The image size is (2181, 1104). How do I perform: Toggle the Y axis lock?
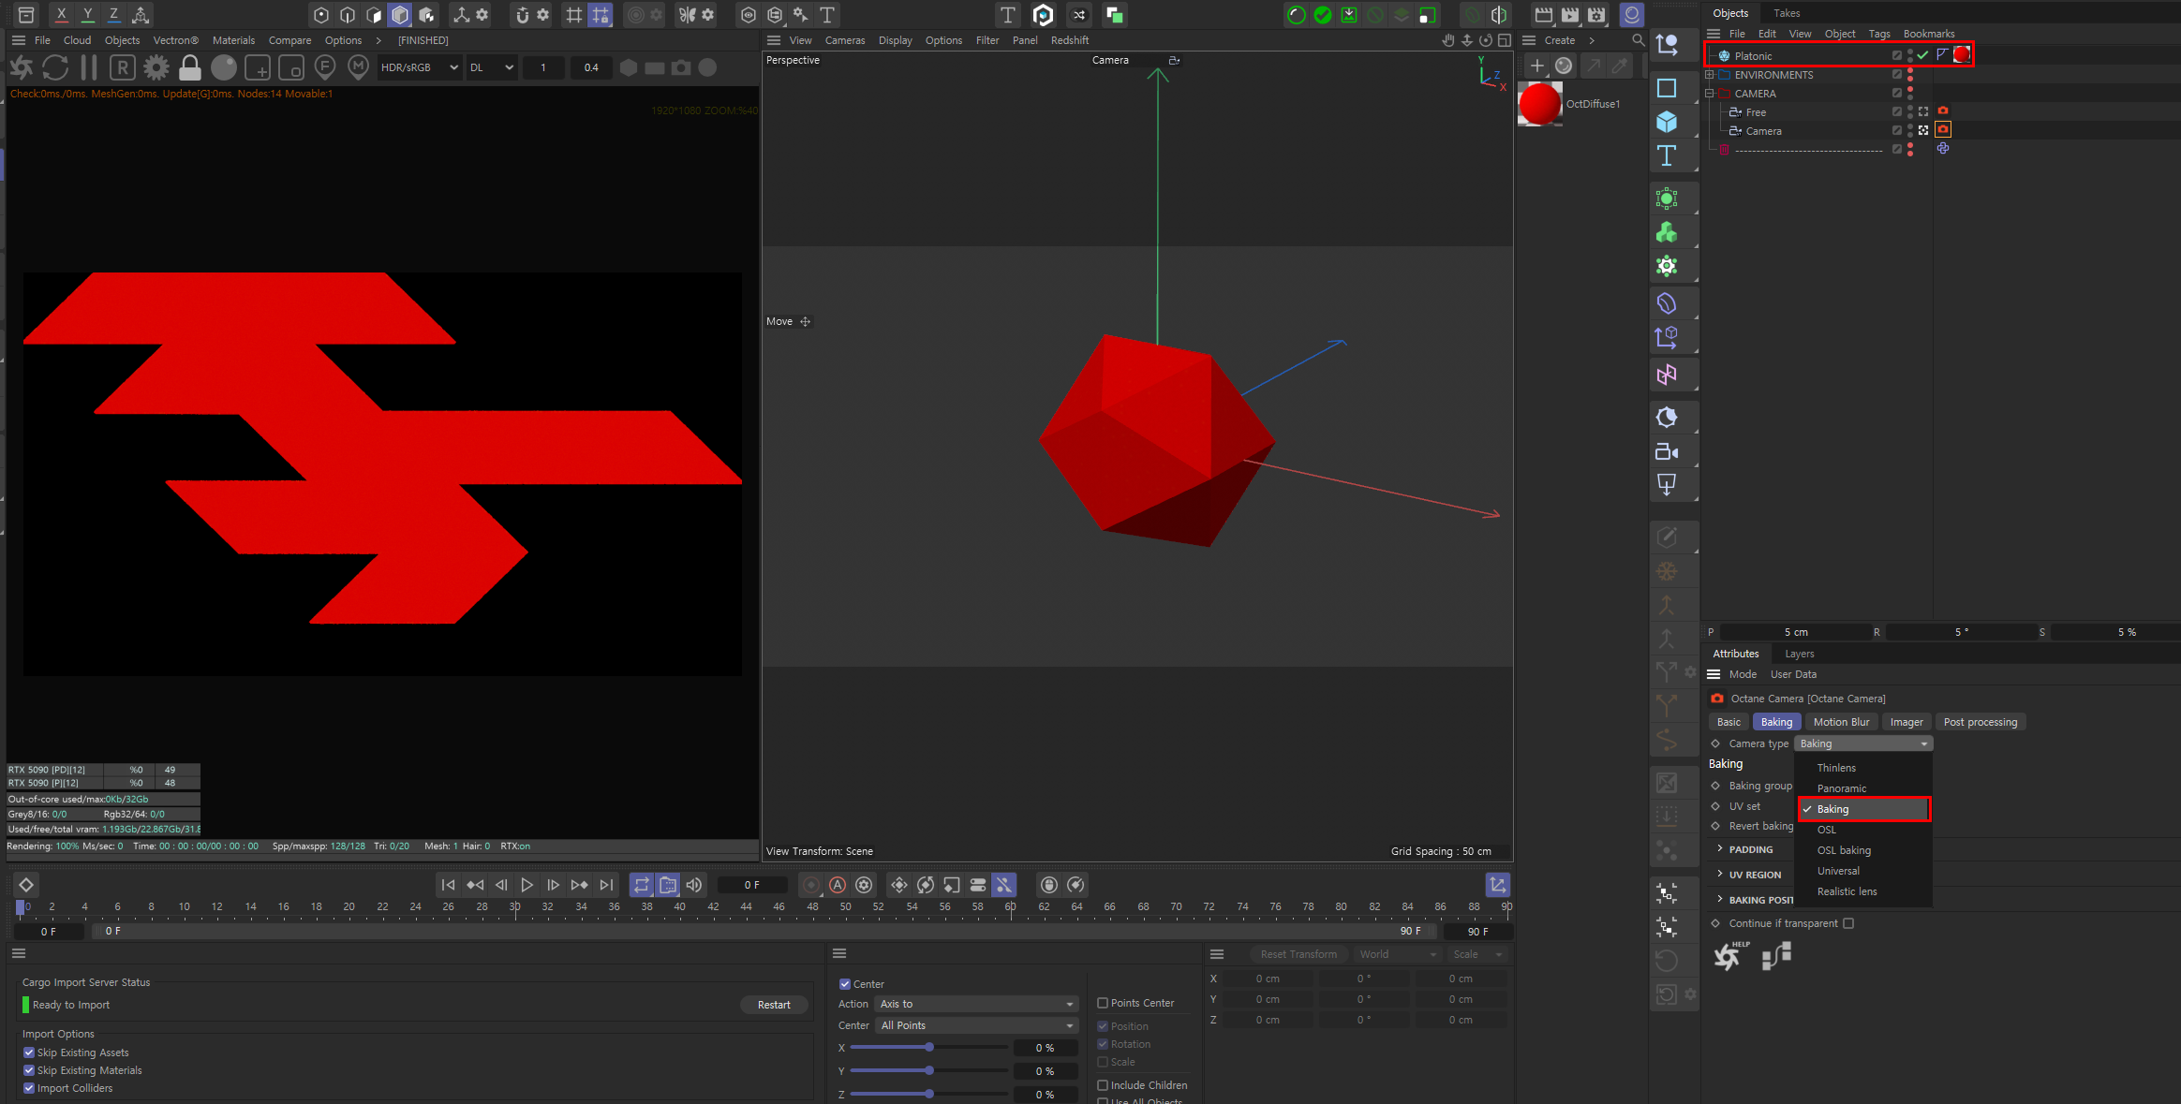(x=88, y=14)
